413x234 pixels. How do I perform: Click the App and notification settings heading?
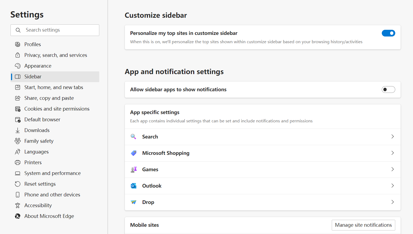(174, 72)
